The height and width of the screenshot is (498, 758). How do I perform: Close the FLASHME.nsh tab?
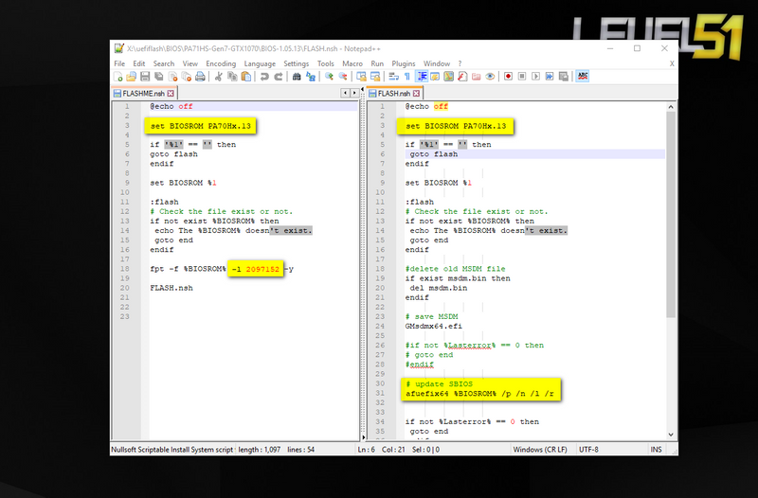tap(171, 93)
